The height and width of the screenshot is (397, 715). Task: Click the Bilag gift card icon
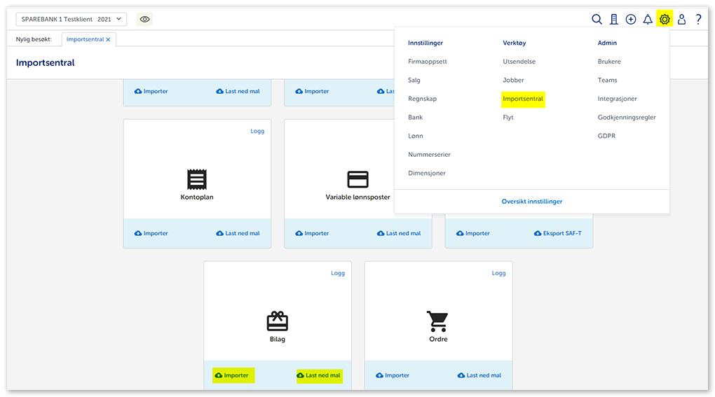click(277, 321)
